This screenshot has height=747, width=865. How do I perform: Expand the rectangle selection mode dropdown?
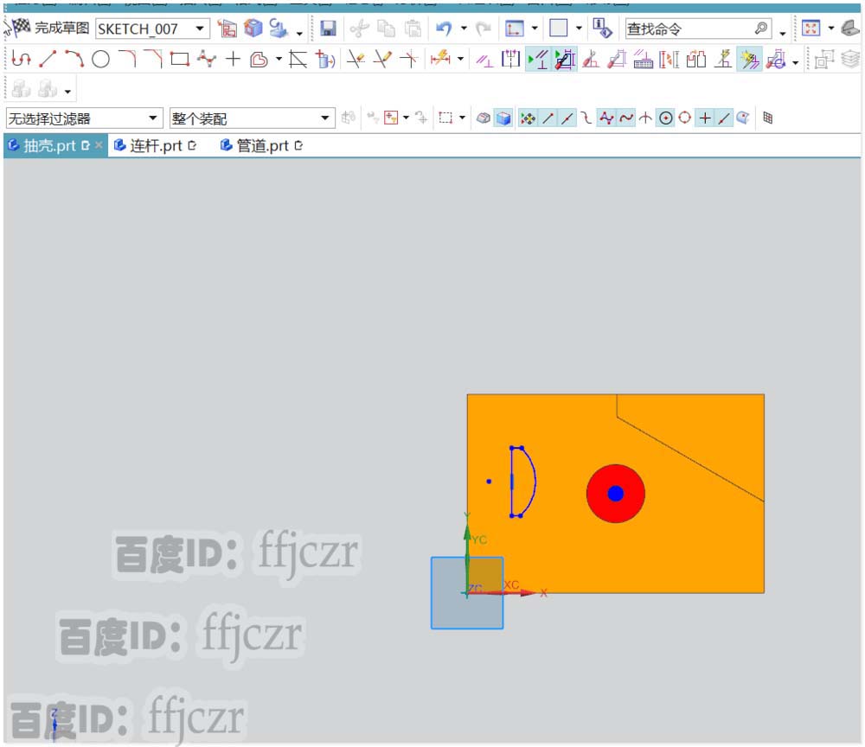[x=462, y=118]
